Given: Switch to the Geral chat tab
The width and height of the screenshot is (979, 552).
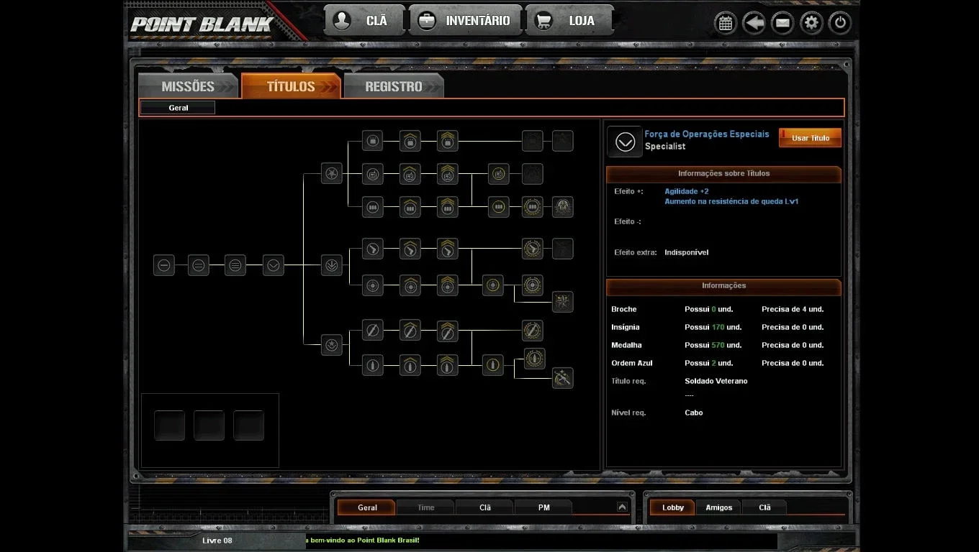Looking at the screenshot, I should coord(367,507).
